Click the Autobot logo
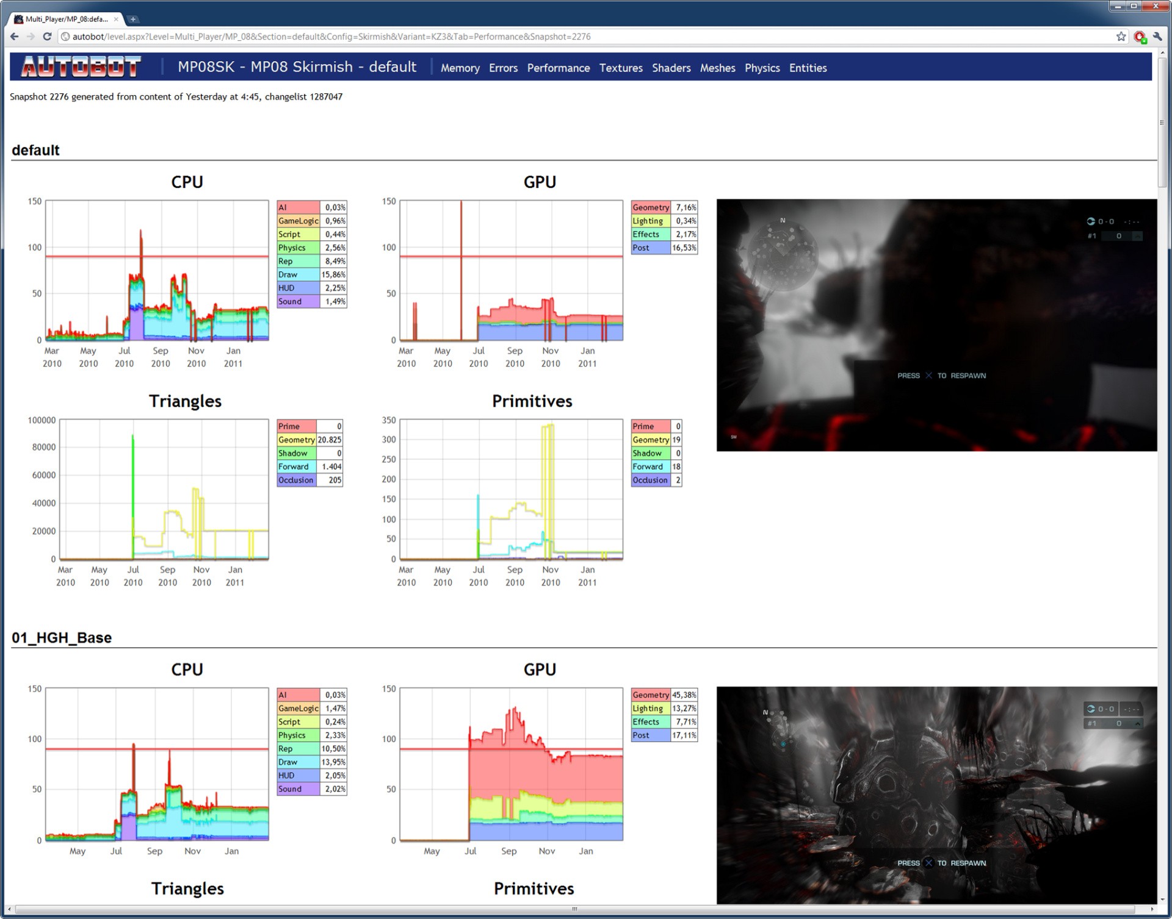 tap(81, 66)
